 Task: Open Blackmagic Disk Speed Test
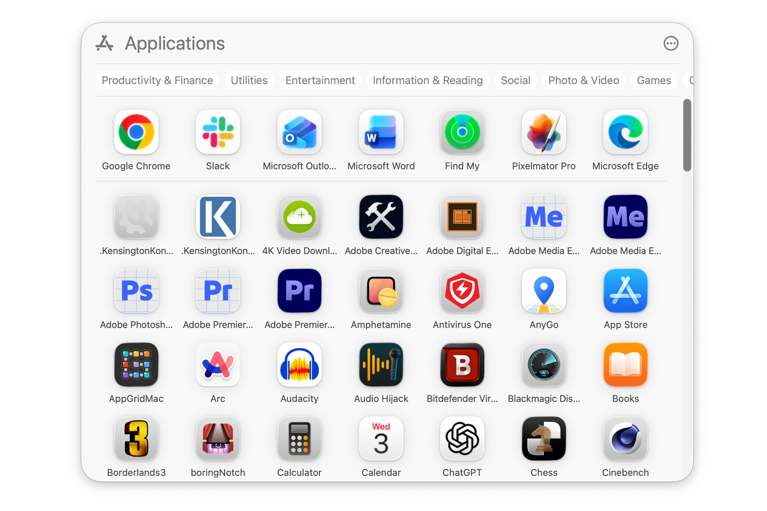pyautogui.click(x=544, y=365)
